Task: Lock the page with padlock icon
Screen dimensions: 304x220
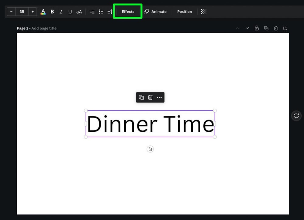Action: (x=257, y=28)
